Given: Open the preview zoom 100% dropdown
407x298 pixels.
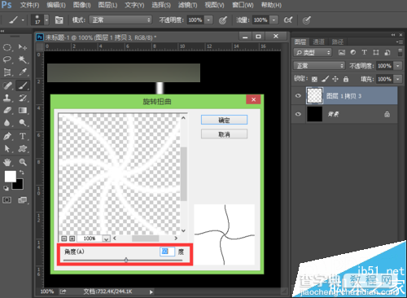Looking at the screenshot, I should (x=106, y=239).
